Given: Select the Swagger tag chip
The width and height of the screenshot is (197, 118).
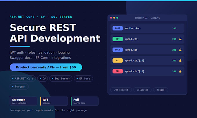Looking at the screenshot, I should (19, 87).
